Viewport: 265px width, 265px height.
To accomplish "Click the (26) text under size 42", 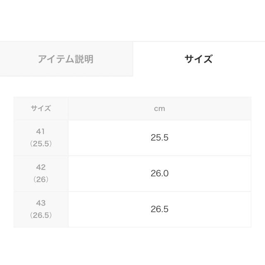I will tap(41, 179).
